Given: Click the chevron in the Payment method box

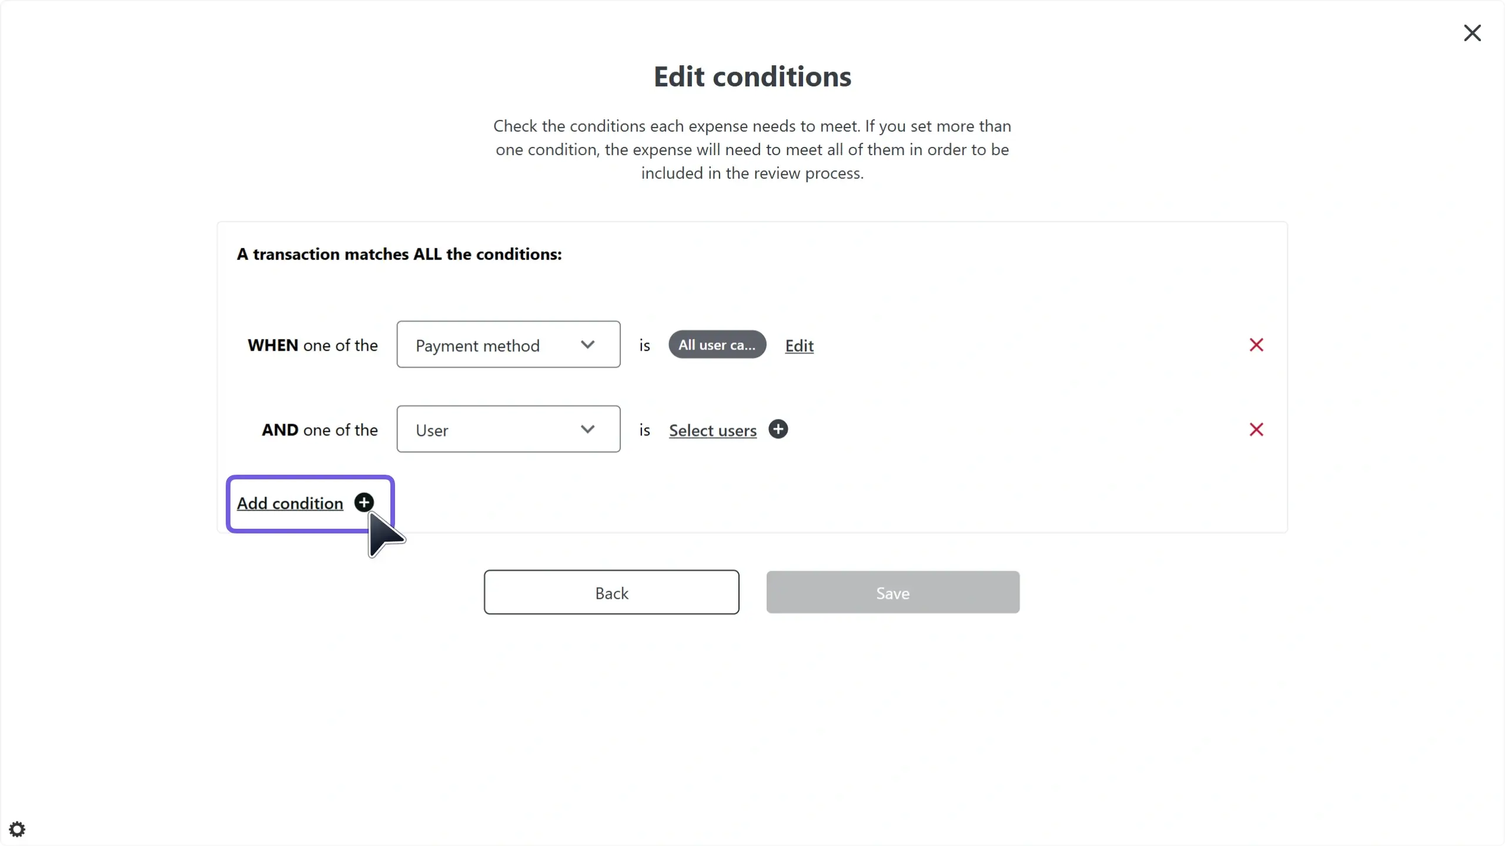Looking at the screenshot, I should point(587,345).
